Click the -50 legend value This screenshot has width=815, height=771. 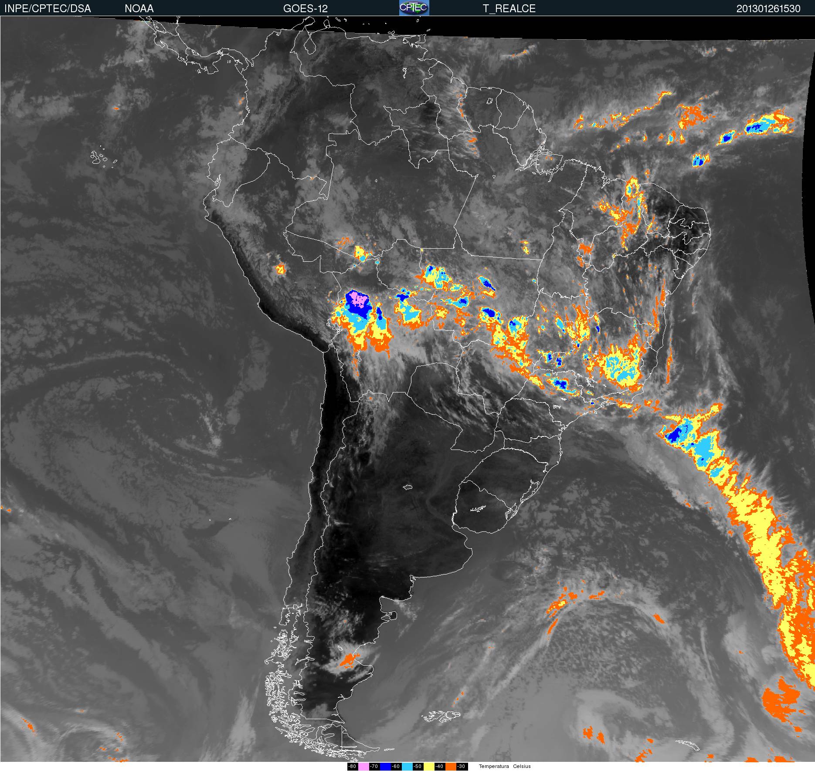[418, 767]
